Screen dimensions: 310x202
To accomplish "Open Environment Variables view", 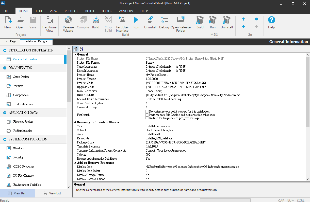I will tap(27, 185).
